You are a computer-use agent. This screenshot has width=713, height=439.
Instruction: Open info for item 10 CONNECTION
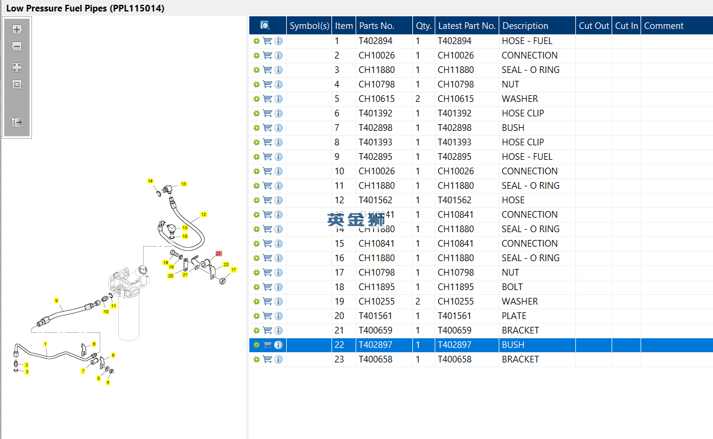click(x=278, y=171)
